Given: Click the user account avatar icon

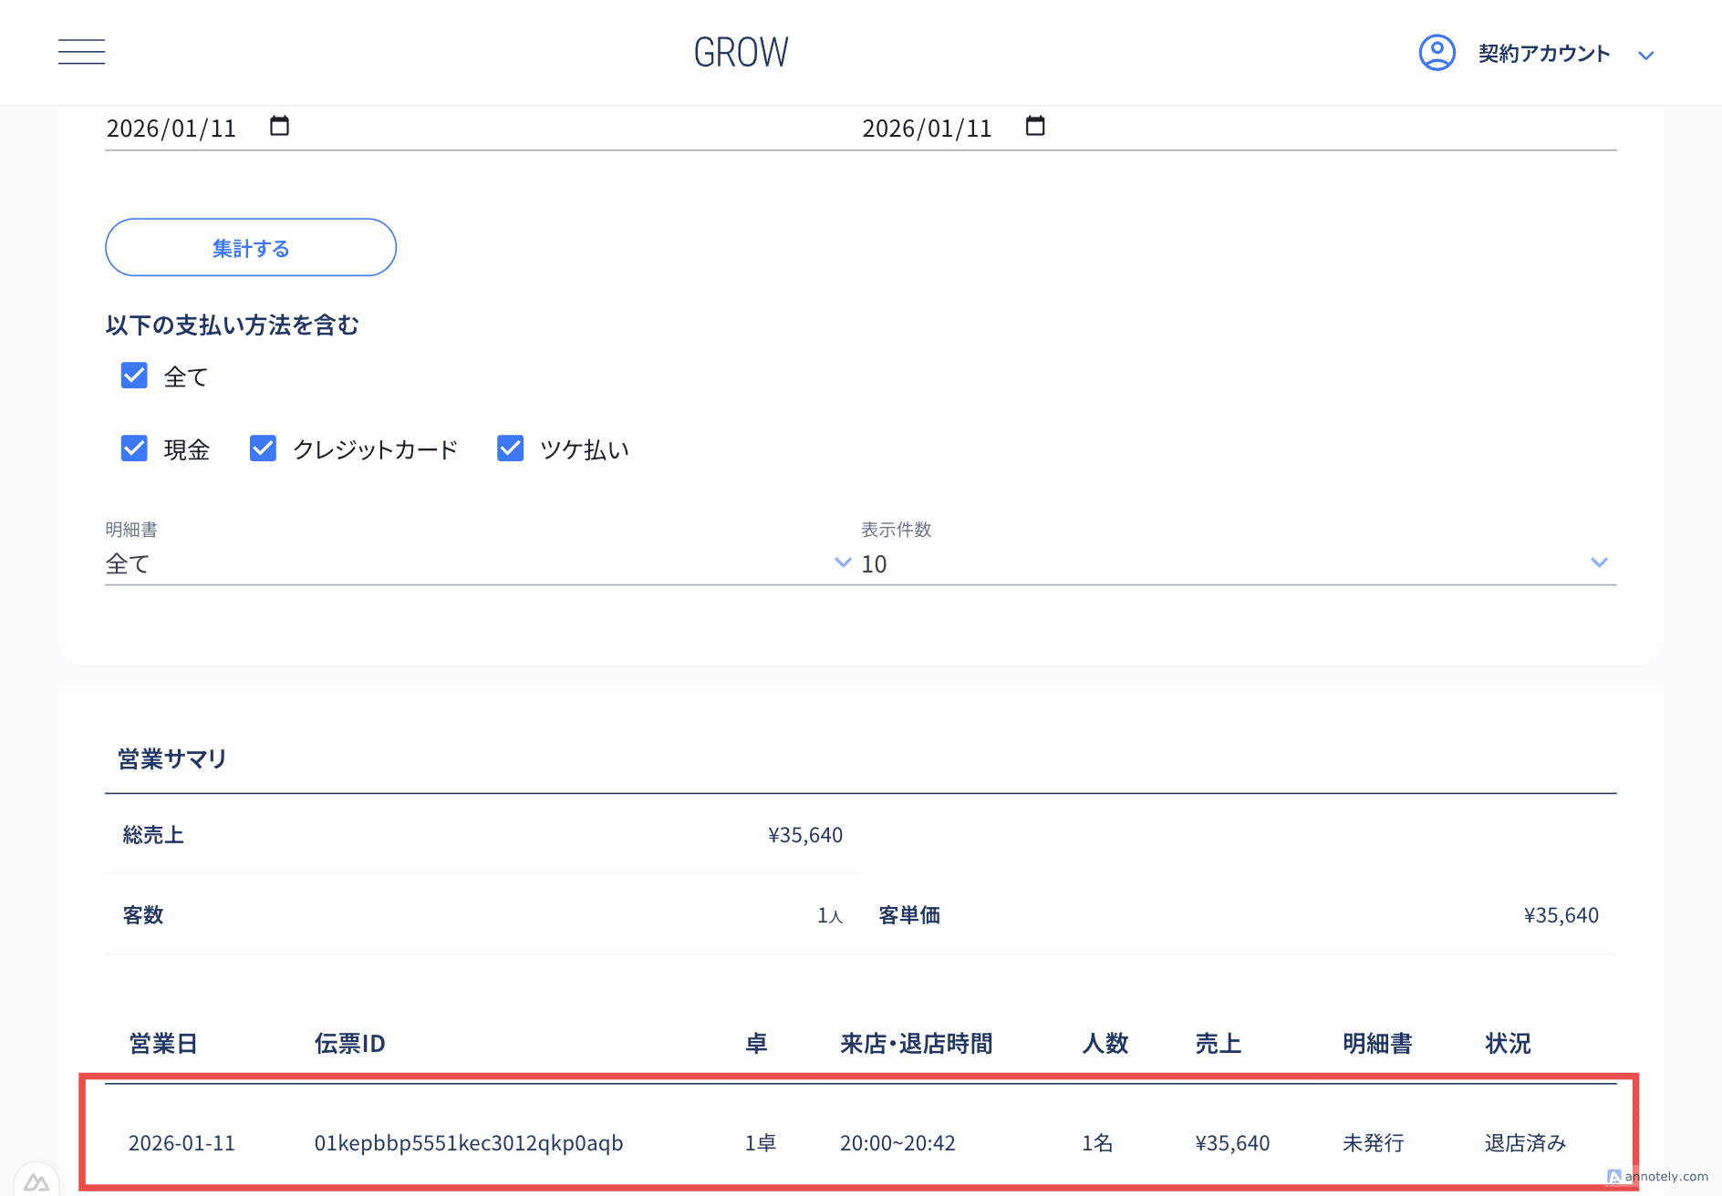Looking at the screenshot, I should (1437, 53).
